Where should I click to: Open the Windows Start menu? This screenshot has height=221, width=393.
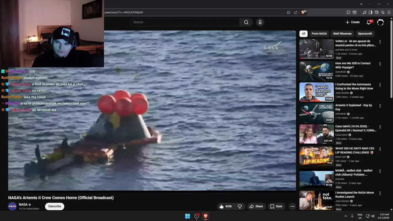pos(188,216)
